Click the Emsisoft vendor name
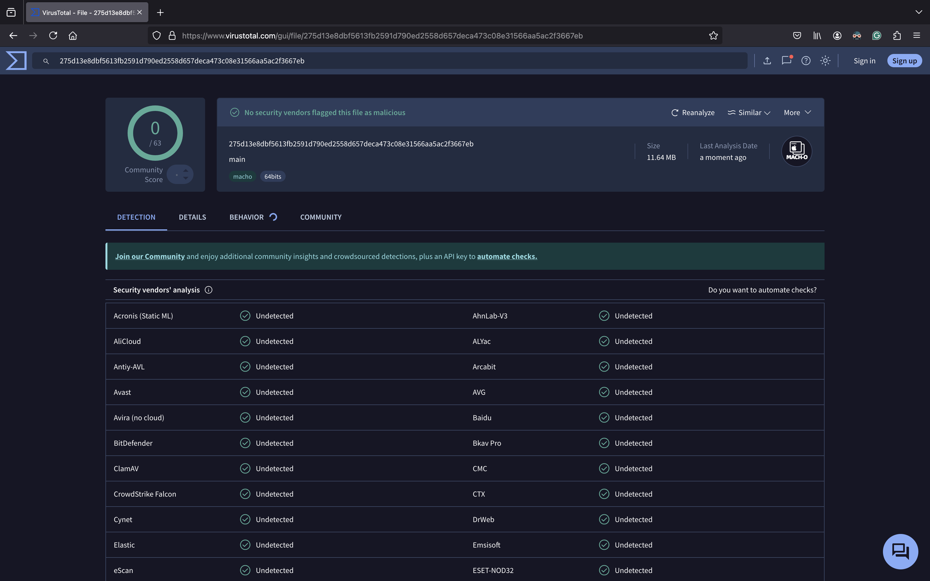The image size is (930, 581). [486, 545]
